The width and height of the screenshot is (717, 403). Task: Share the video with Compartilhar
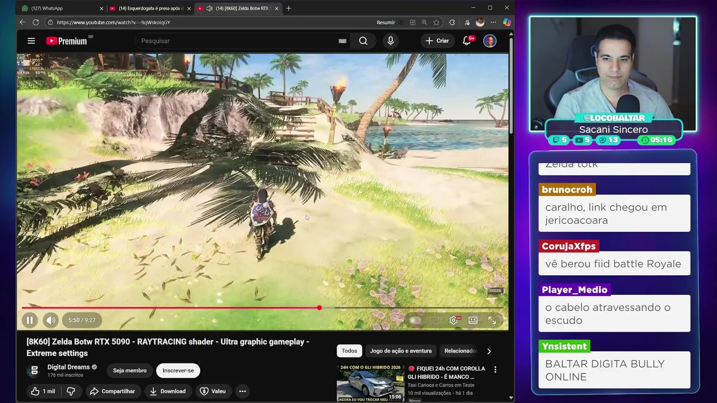113,391
